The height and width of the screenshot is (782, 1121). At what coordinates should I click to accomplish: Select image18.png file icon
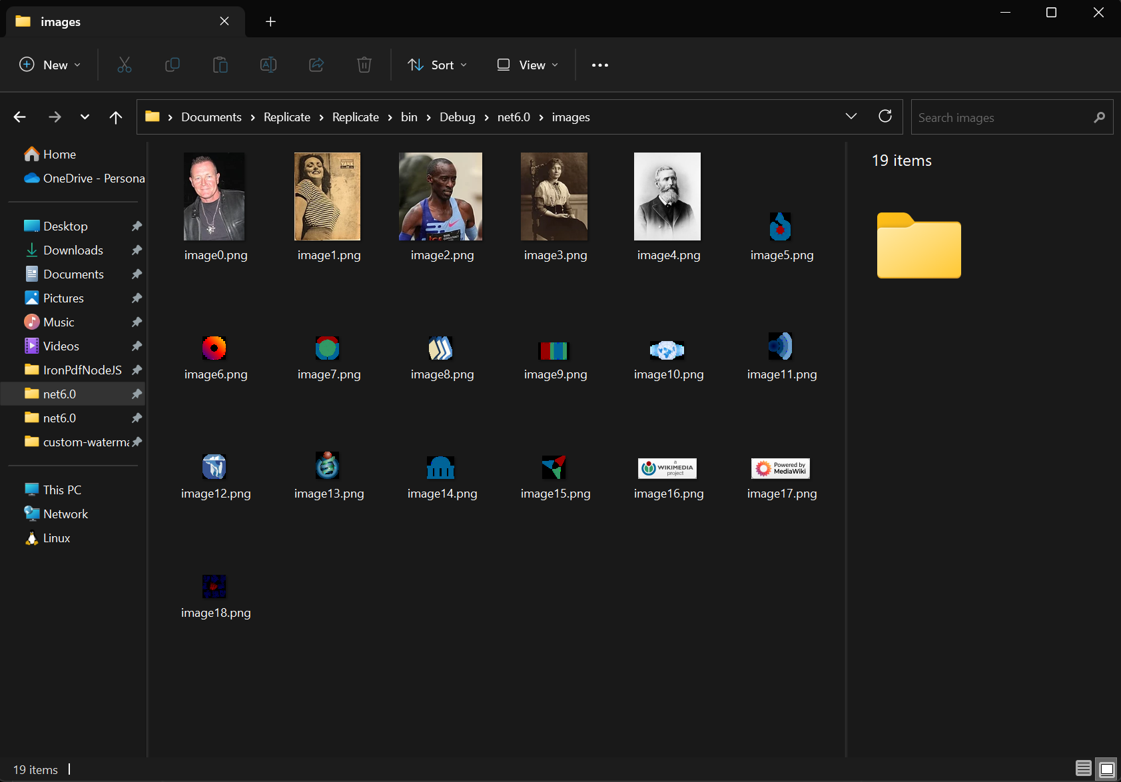coord(214,586)
